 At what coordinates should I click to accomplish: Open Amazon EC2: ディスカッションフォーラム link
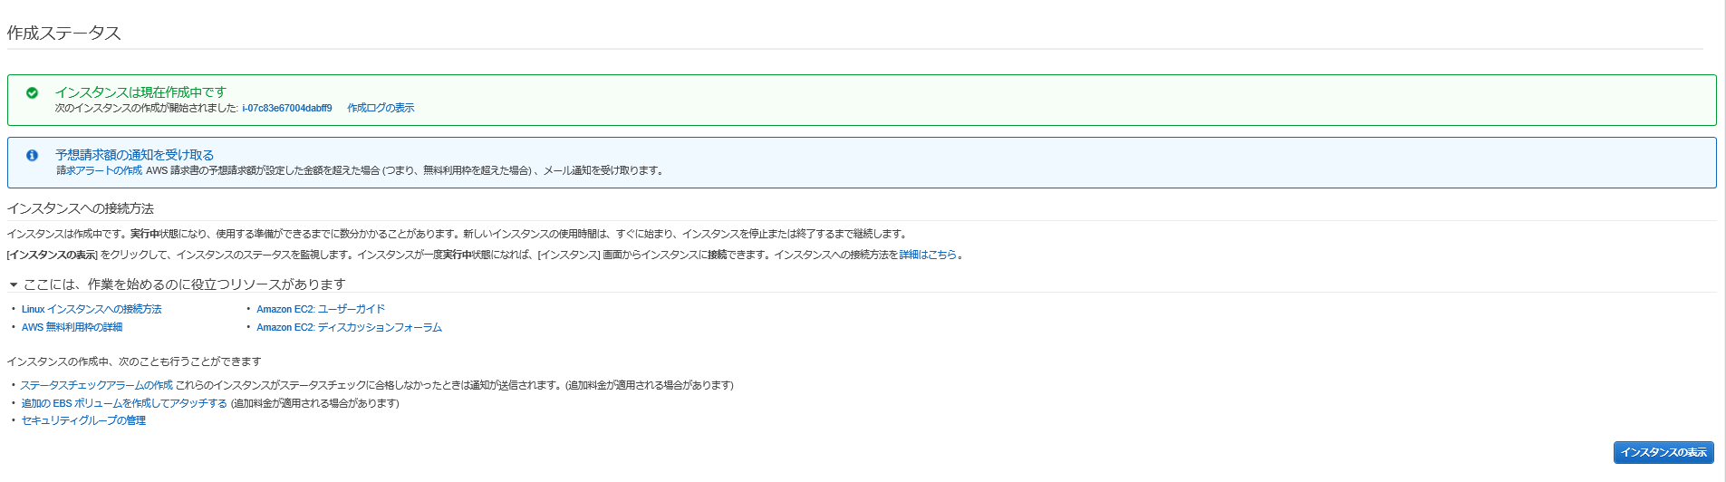pos(349,327)
